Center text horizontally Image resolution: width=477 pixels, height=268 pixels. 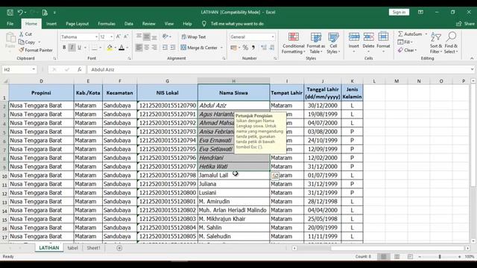pyautogui.click(x=147, y=48)
